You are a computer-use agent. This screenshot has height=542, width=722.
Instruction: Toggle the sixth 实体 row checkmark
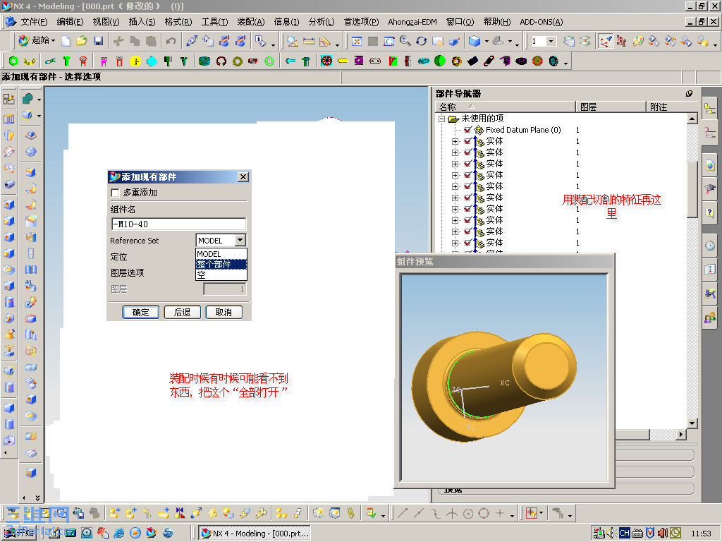468,198
